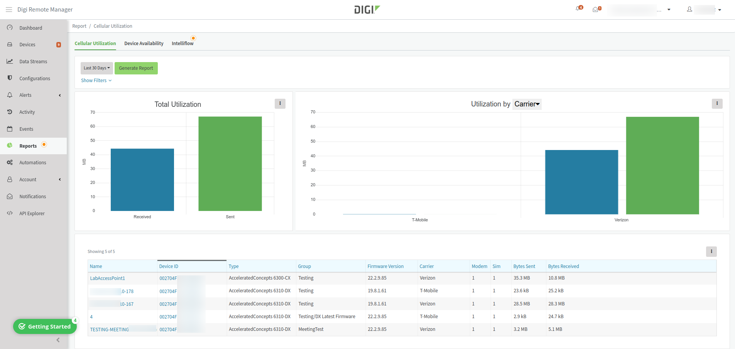Sort table by Firmware Version column
The height and width of the screenshot is (349, 735).
coord(385,266)
